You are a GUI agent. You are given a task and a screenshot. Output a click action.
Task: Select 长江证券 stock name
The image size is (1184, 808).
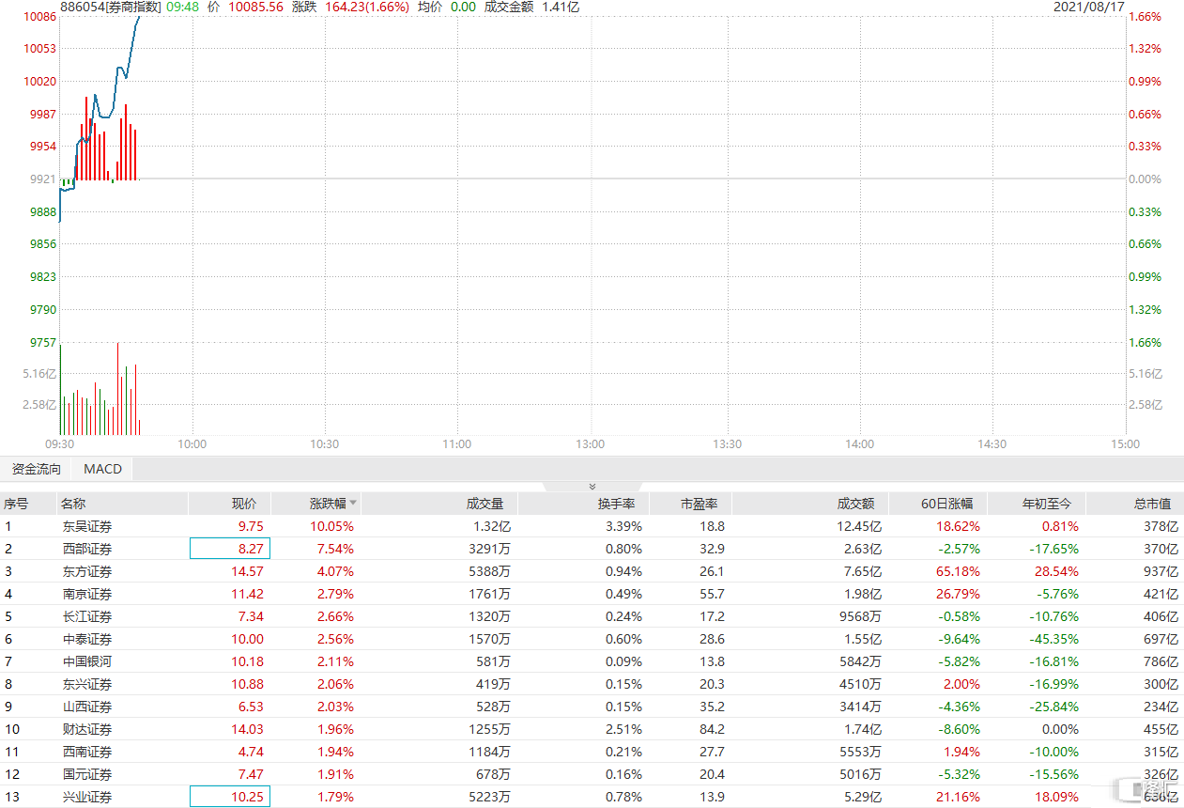[x=86, y=616]
